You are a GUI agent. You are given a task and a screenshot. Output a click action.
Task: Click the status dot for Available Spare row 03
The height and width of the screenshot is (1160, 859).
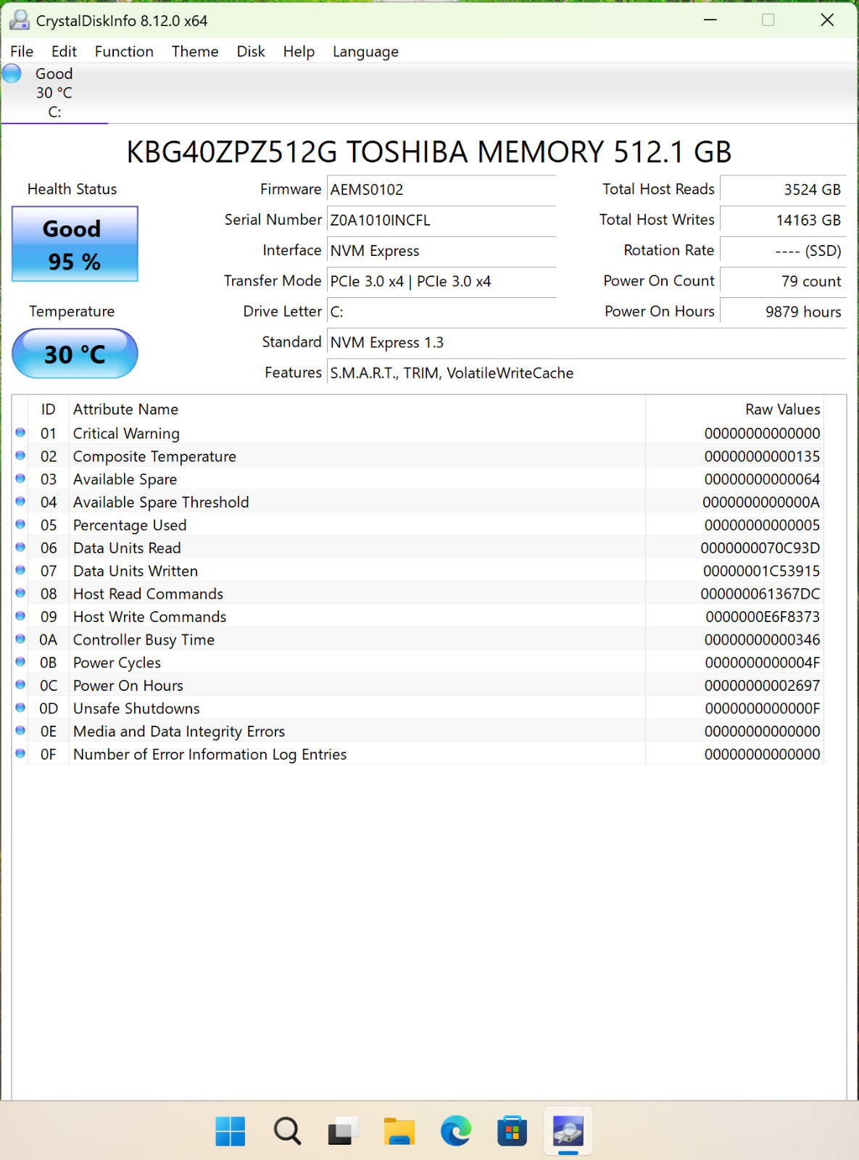pos(20,478)
